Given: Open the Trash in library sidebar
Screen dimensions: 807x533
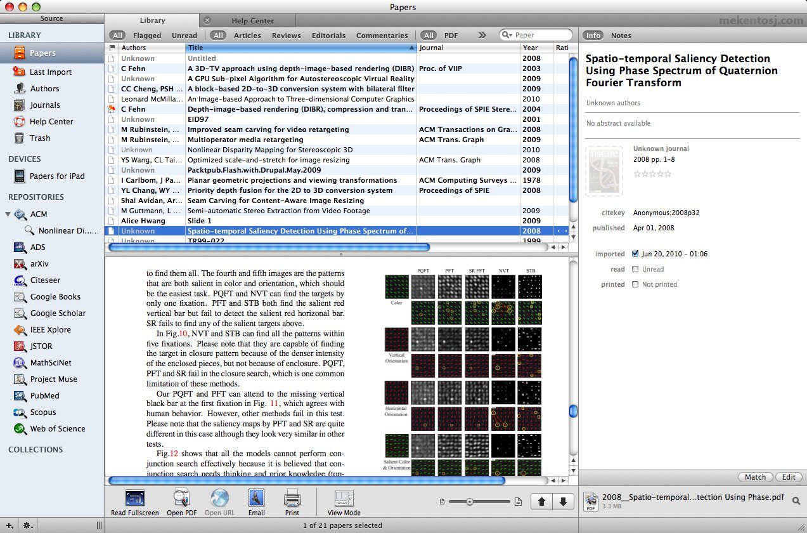Looking at the screenshot, I should [x=40, y=138].
